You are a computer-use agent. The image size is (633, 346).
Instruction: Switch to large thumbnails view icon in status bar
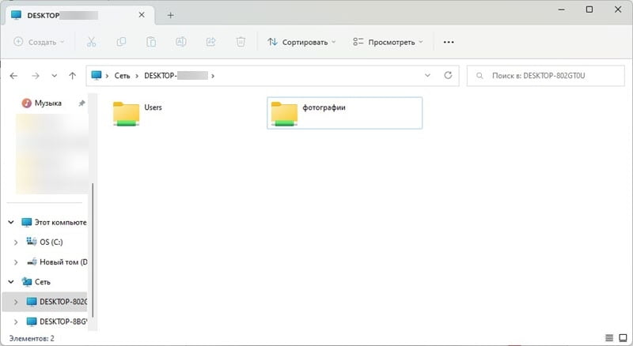pyautogui.click(x=622, y=338)
